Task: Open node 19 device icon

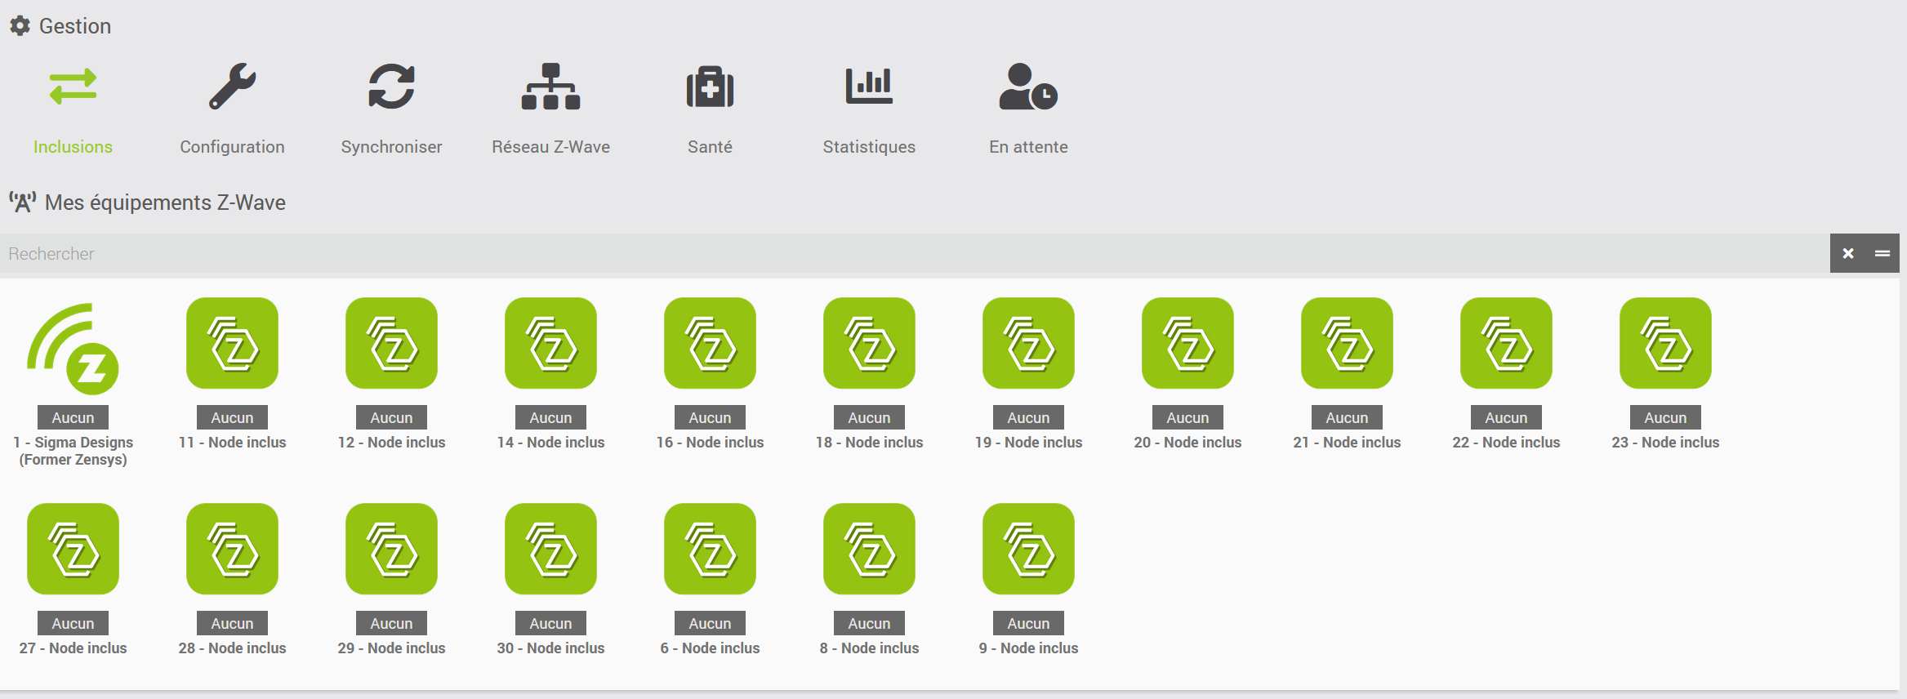Action: coord(1028,343)
